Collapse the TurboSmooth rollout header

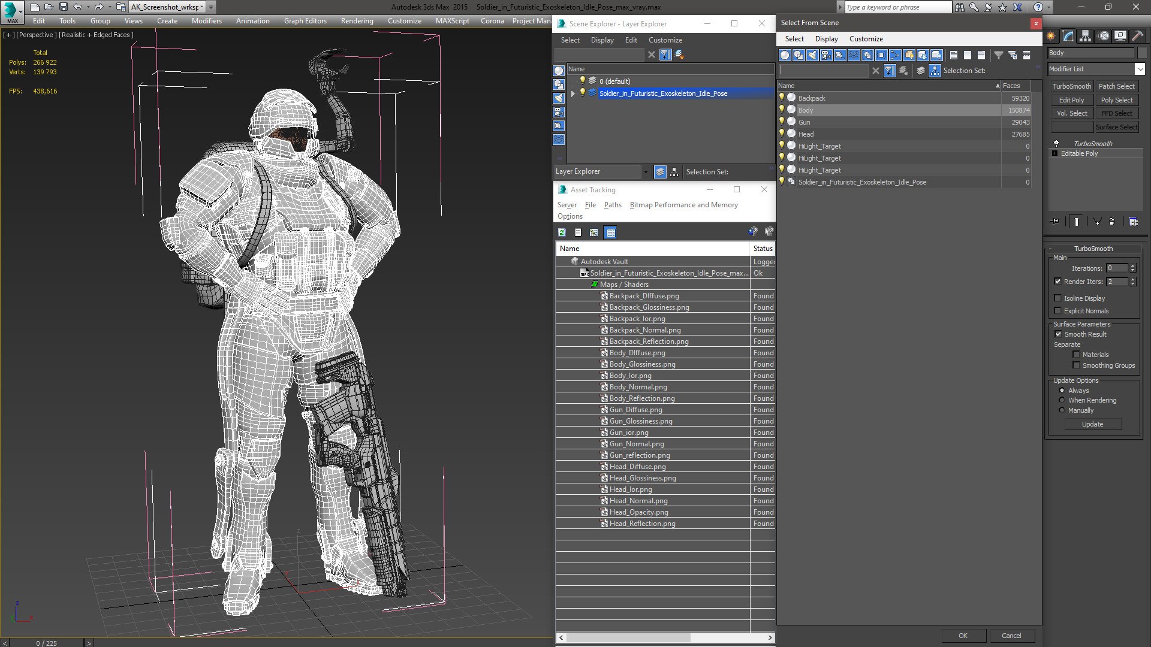(x=1093, y=249)
